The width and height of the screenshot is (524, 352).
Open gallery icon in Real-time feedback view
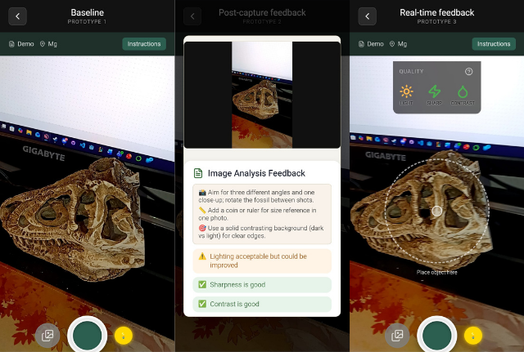397,335
